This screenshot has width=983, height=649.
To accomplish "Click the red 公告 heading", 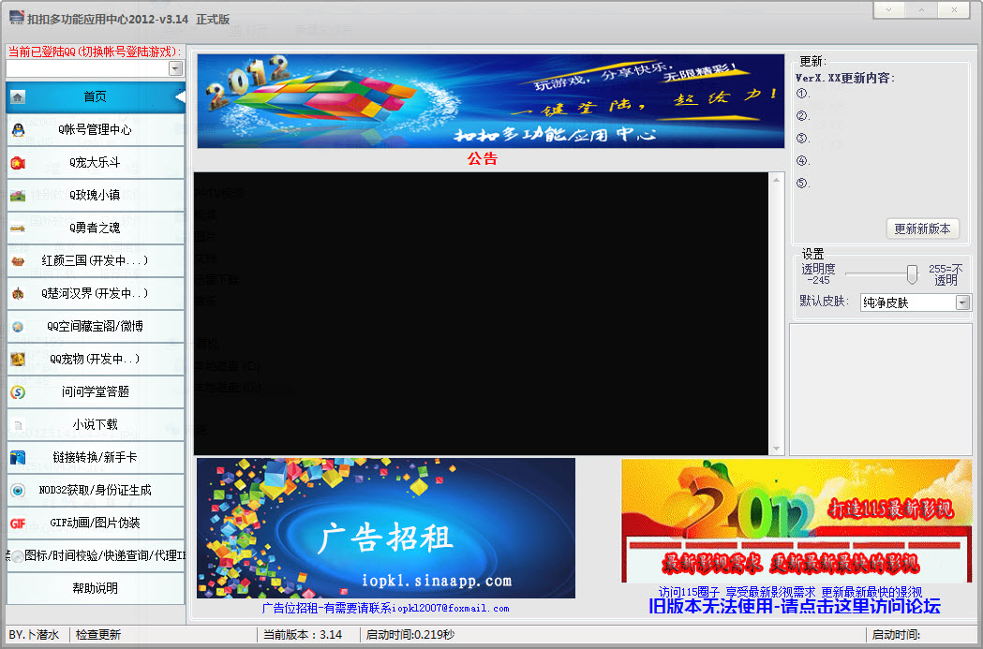I will [x=482, y=158].
